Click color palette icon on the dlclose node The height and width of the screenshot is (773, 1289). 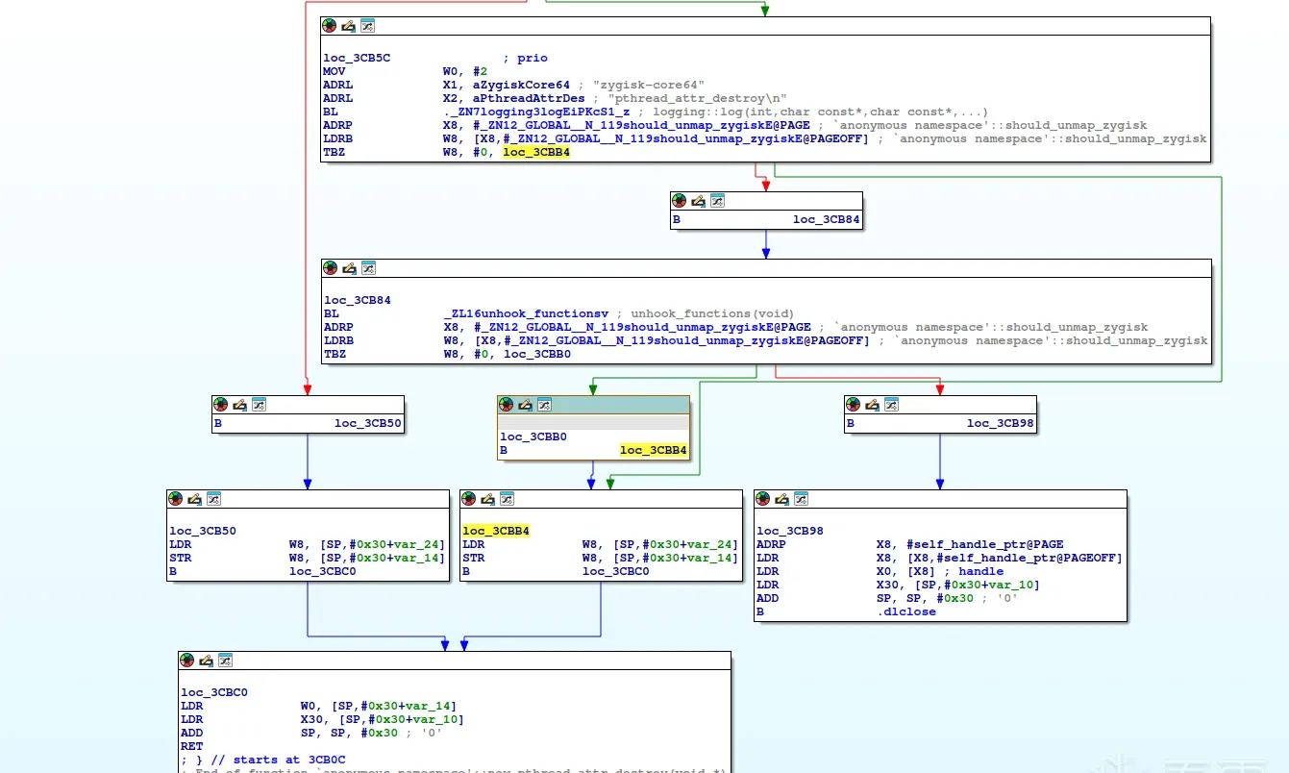(763, 498)
